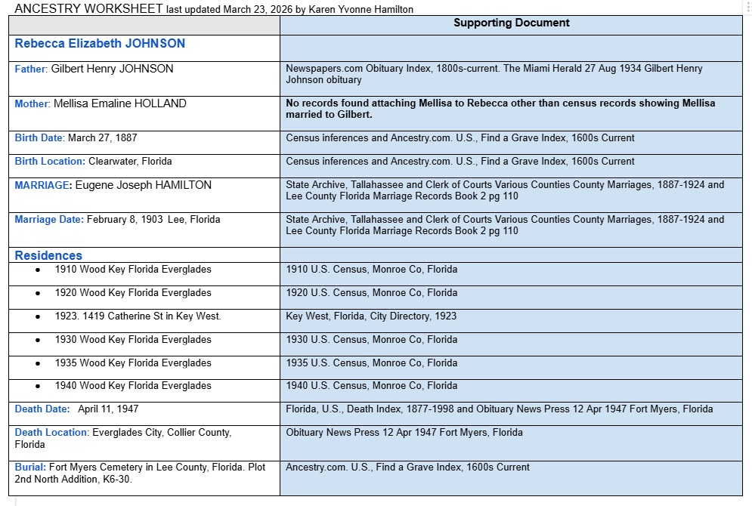Click the Key West City Directory 1923 source
The width and height of the screenshot is (752, 506).
coord(371,316)
